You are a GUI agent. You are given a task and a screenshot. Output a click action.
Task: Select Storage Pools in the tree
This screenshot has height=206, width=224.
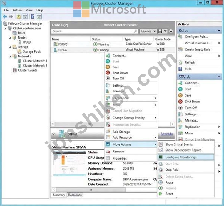[x=32, y=51]
